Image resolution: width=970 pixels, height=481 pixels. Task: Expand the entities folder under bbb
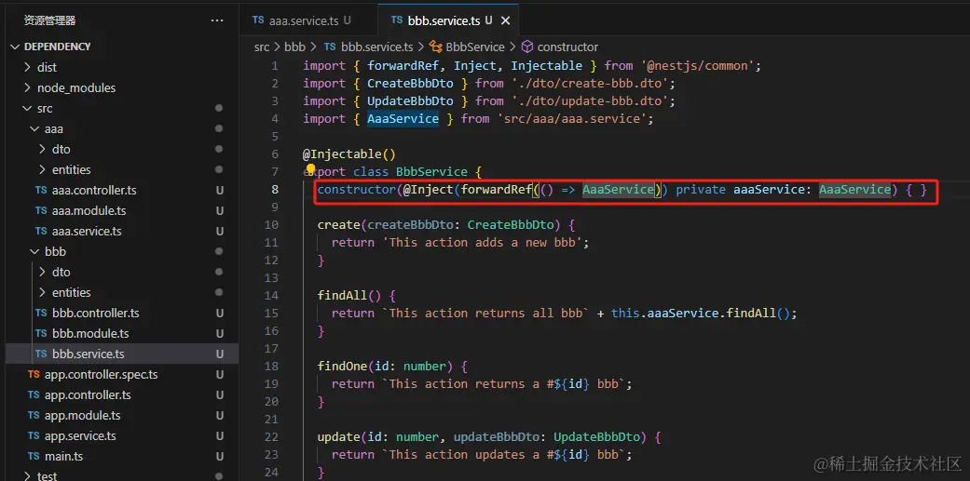[71, 293]
